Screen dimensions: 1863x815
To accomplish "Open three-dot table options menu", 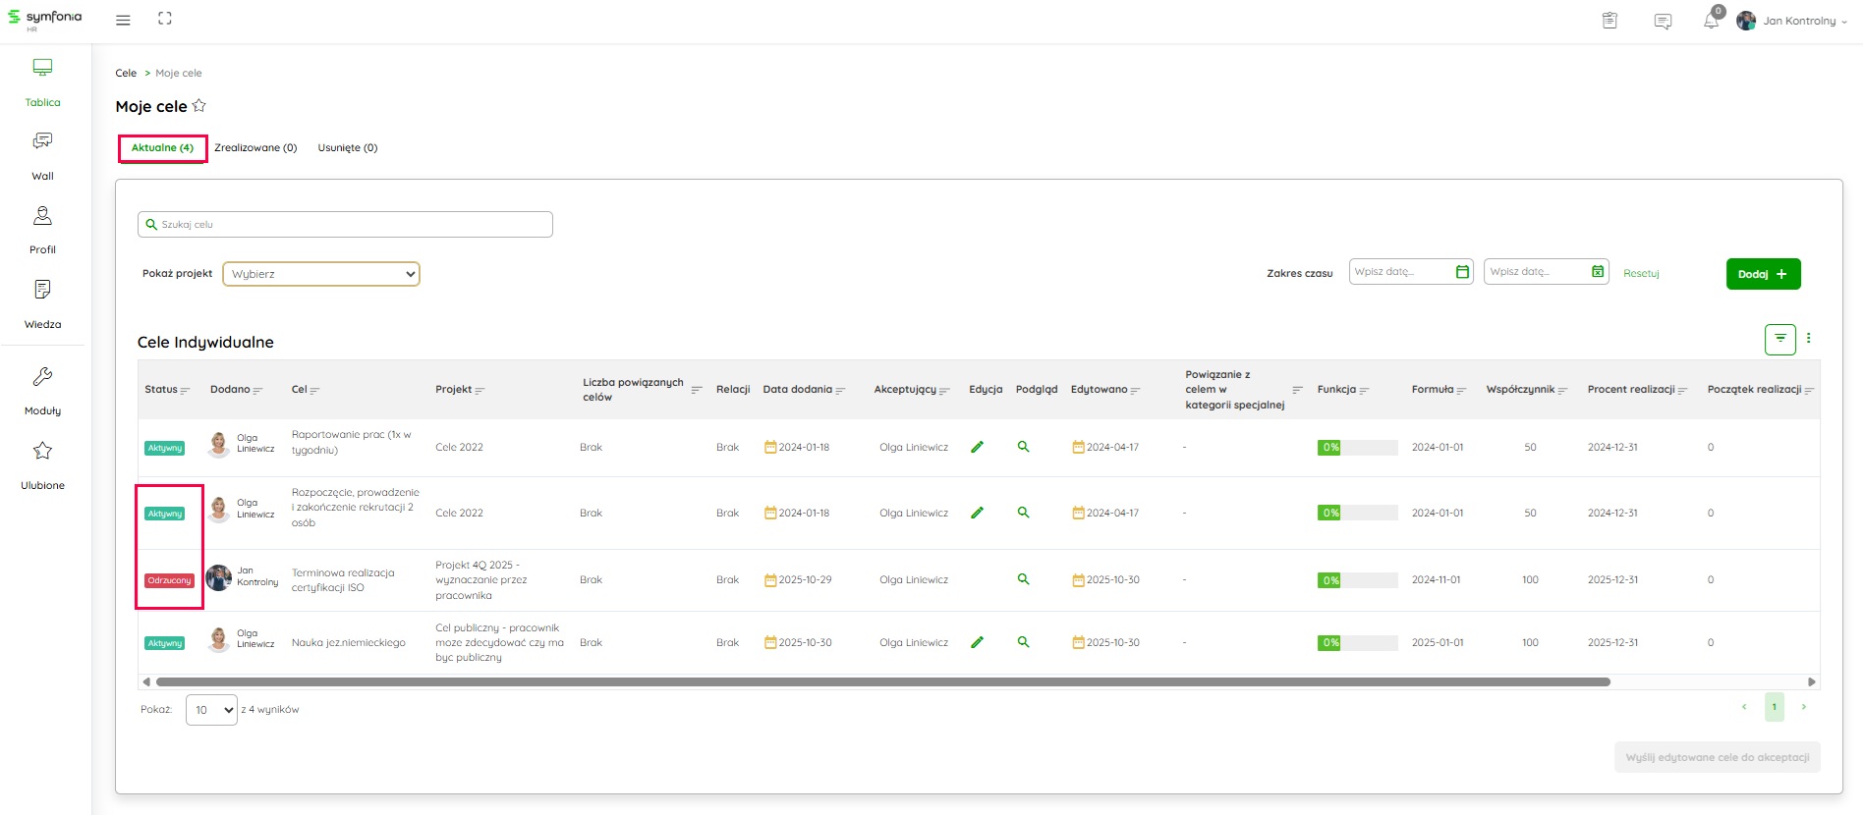I will (1808, 338).
